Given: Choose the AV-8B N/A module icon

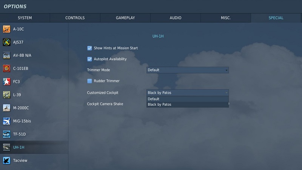Looking at the screenshot, I should [6, 55].
